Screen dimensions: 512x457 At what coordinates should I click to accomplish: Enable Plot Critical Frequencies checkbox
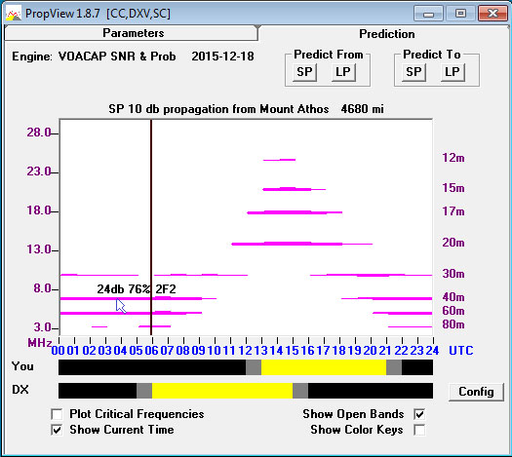click(x=58, y=414)
